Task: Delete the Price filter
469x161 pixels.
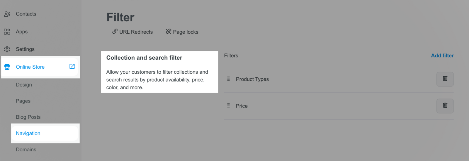Action: [445, 106]
